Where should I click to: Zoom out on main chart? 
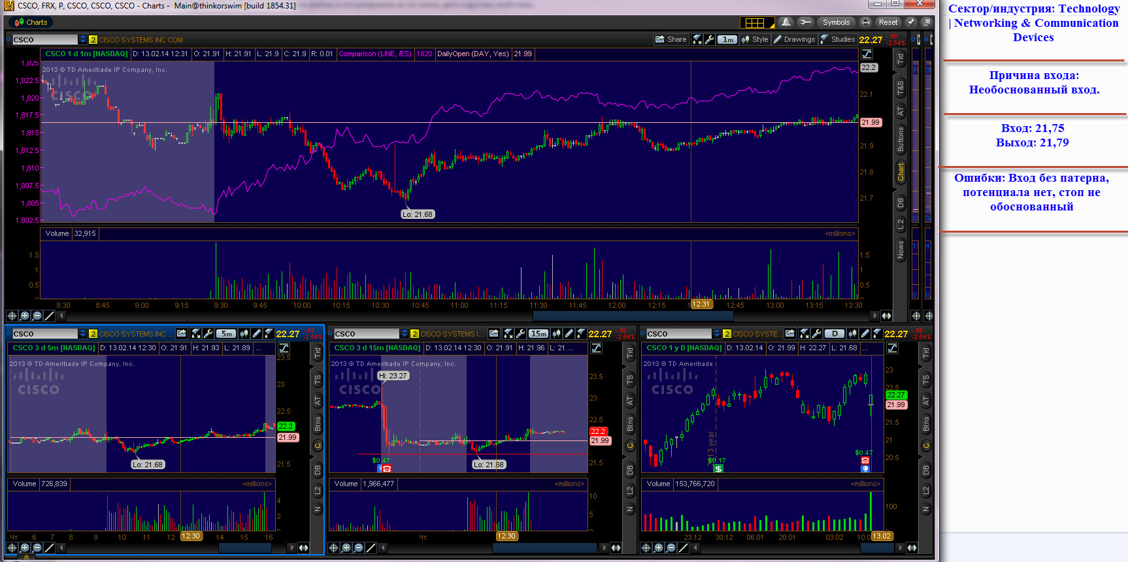[37, 316]
